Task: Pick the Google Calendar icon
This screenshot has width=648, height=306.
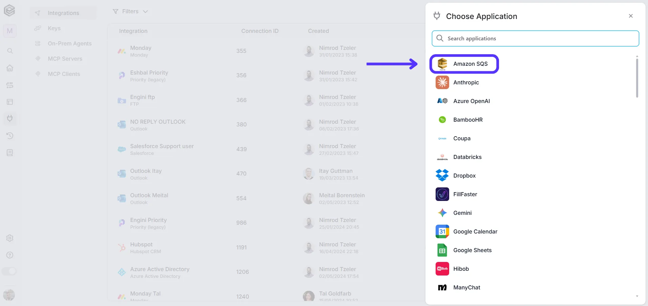Action: point(442,231)
